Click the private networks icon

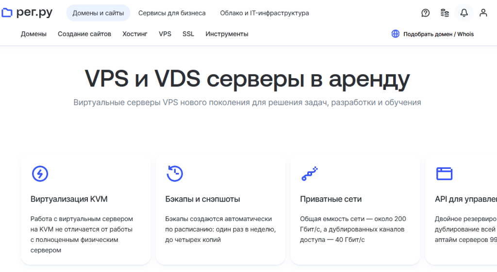pos(309,173)
